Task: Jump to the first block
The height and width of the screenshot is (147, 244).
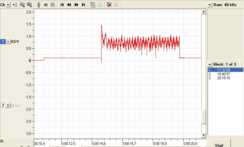Action: (62, 5)
